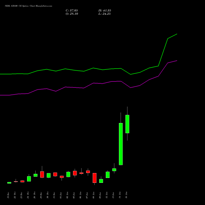The height and width of the screenshot is (205, 205).
Task: Select the green candle for 16 Jan
Action: click(128, 124)
